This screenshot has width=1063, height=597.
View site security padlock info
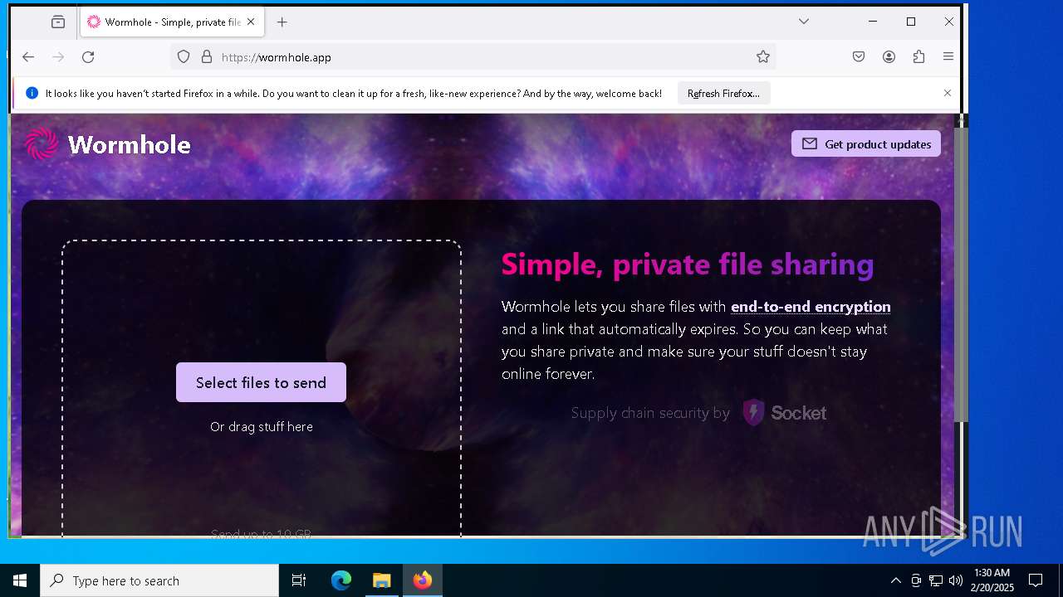207,57
